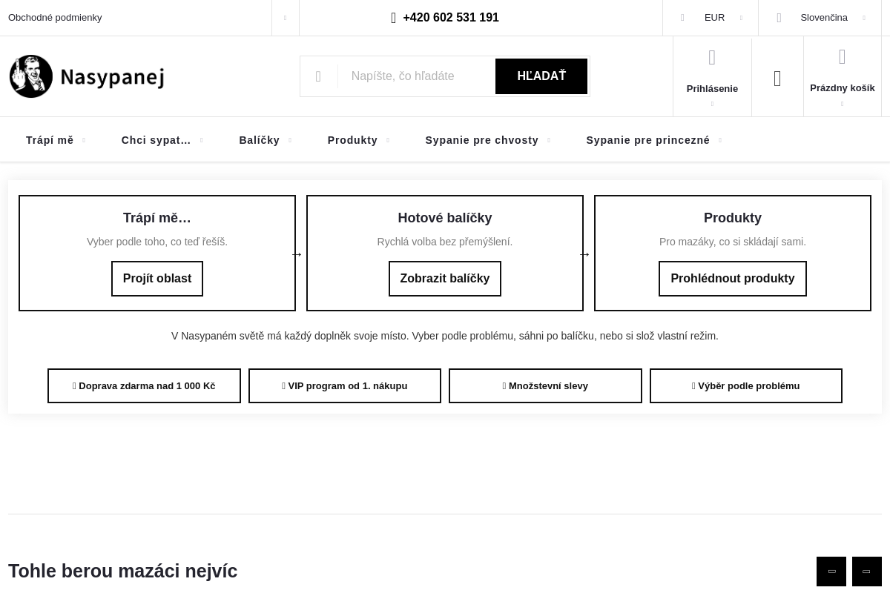This screenshot has height=593, width=890.
Task: Click the Nasypanej logo
Action: tap(87, 76)
